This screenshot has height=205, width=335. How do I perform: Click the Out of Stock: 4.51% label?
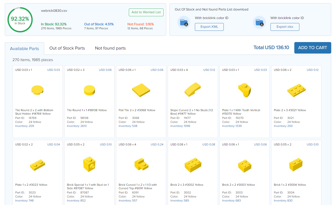coord(99,24)
